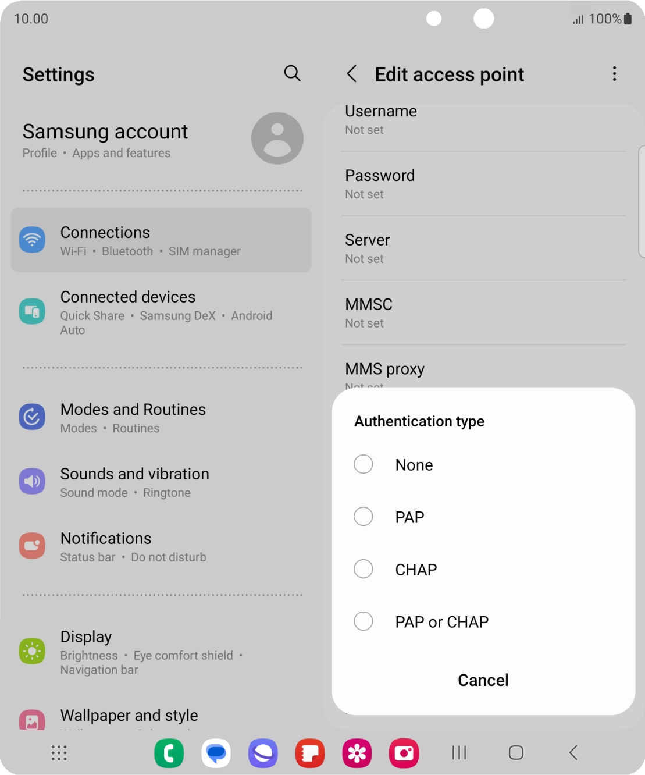Viewport: 645px width, 775px height.
Task: Open the Messages app in taskbar
Action: point(216,753)
